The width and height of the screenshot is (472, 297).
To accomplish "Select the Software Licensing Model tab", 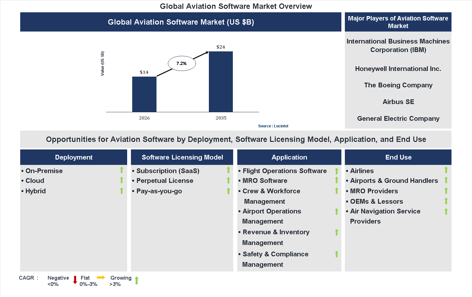I will (182, 157).
